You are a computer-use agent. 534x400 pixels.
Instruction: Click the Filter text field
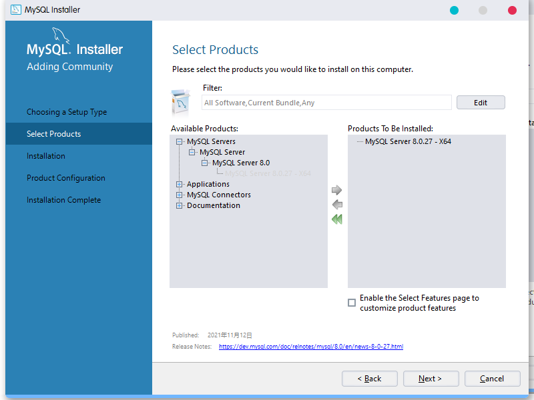coord(326,103)
